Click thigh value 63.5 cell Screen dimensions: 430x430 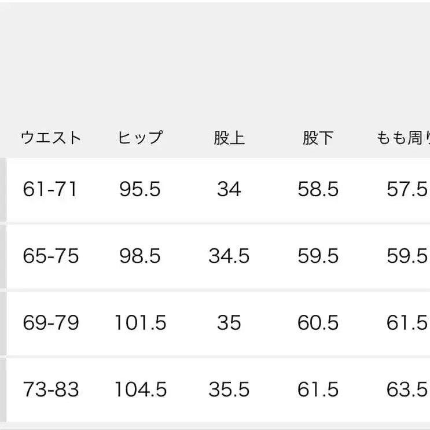[x=406, y=389]
